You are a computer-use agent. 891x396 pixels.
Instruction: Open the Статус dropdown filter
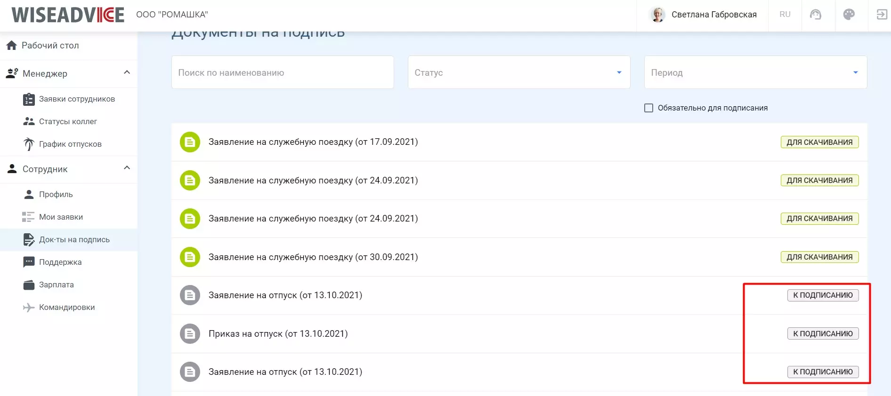518,72
